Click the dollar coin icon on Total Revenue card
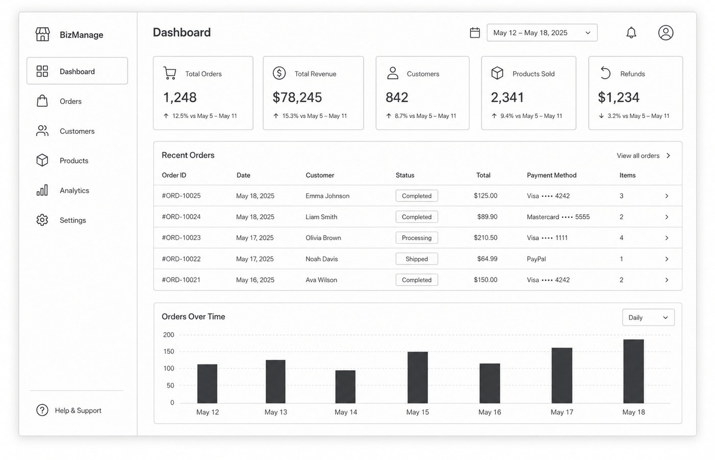715x460 pixels. pos(279,73)
